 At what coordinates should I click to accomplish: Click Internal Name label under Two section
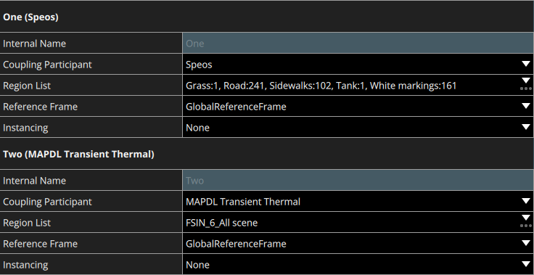[x=34, y=180]
